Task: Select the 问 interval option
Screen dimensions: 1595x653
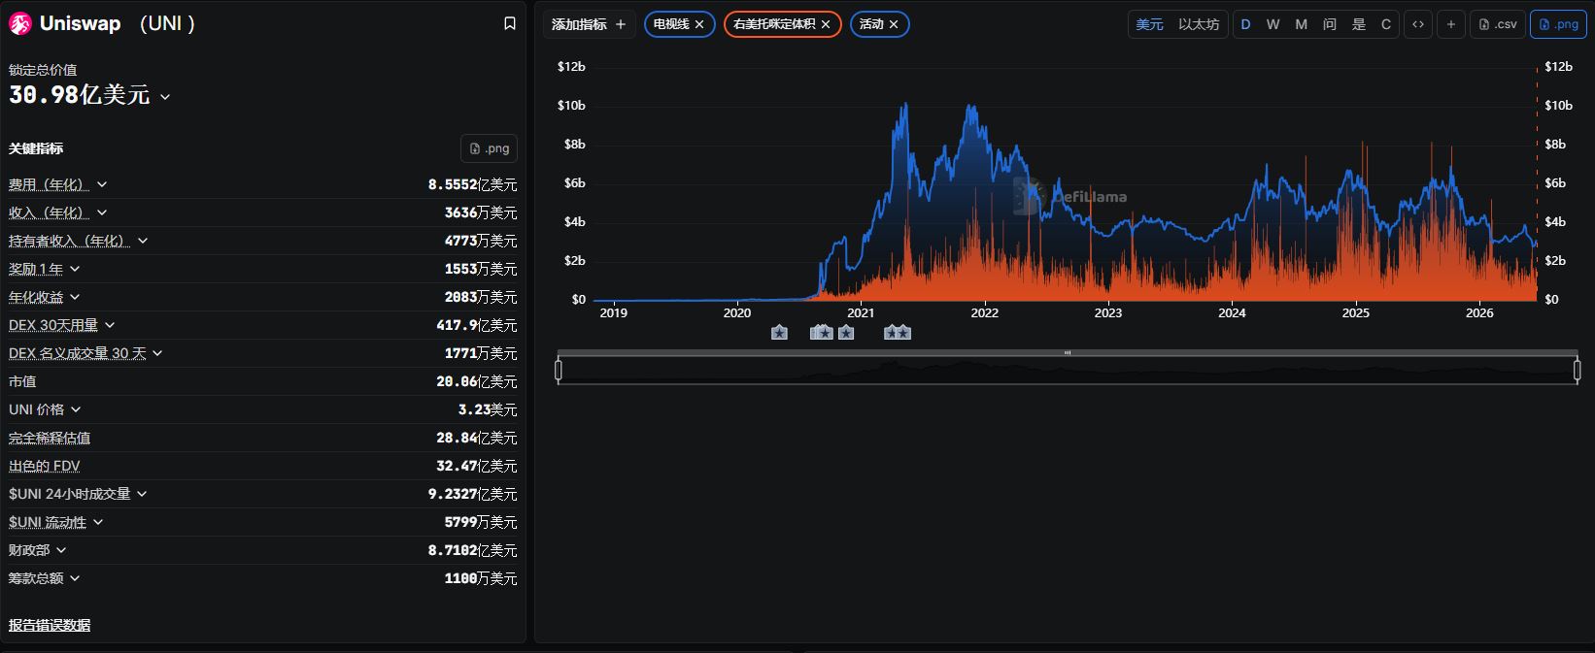Action: [x=1330, y=24]
